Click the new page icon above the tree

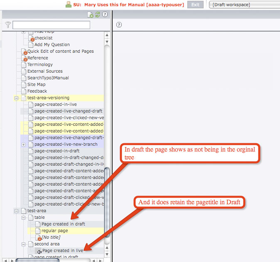[x=90, y=15]
